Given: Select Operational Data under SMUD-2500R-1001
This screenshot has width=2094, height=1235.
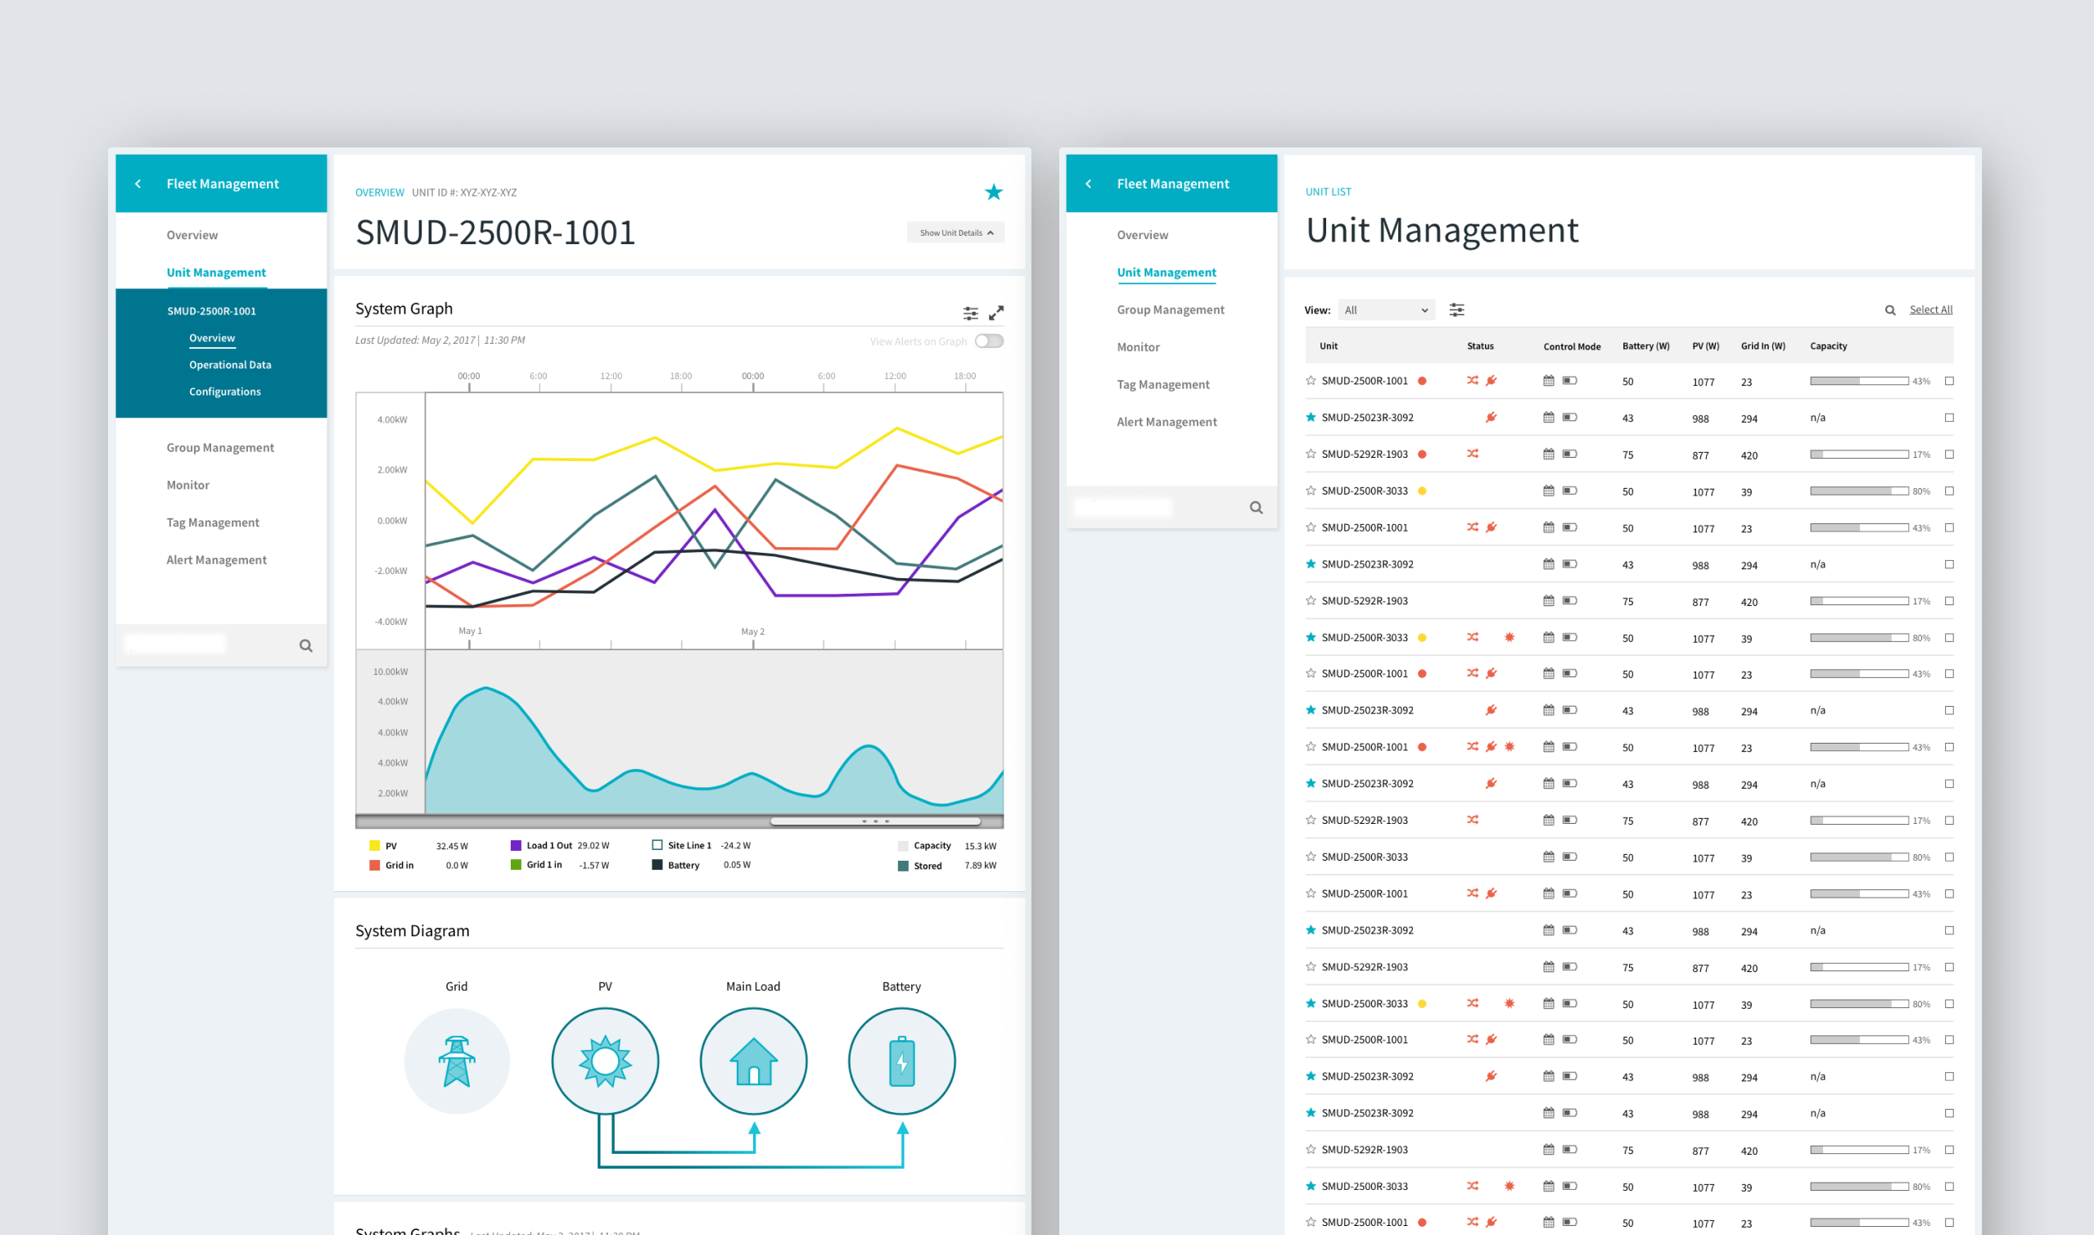Looking at the screenshot, I should [230, 364].
